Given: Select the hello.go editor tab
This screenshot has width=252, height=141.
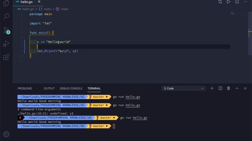Looking at the screenshot, I should [28, 2].
